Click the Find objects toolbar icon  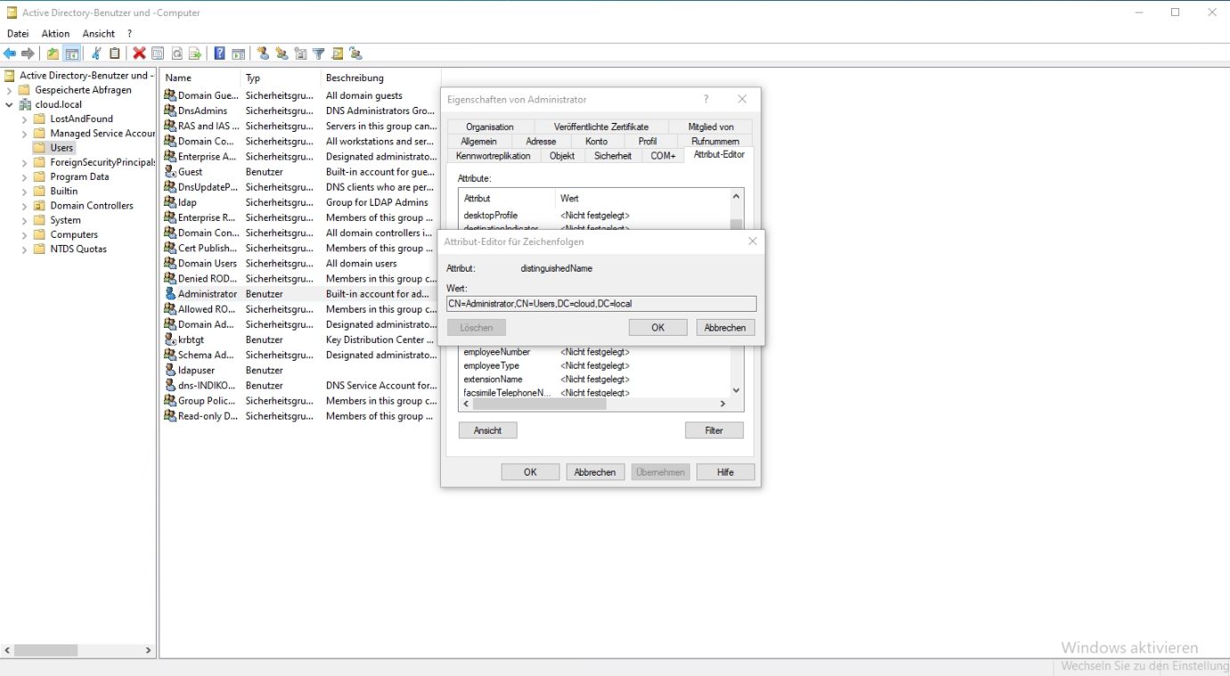338,53
